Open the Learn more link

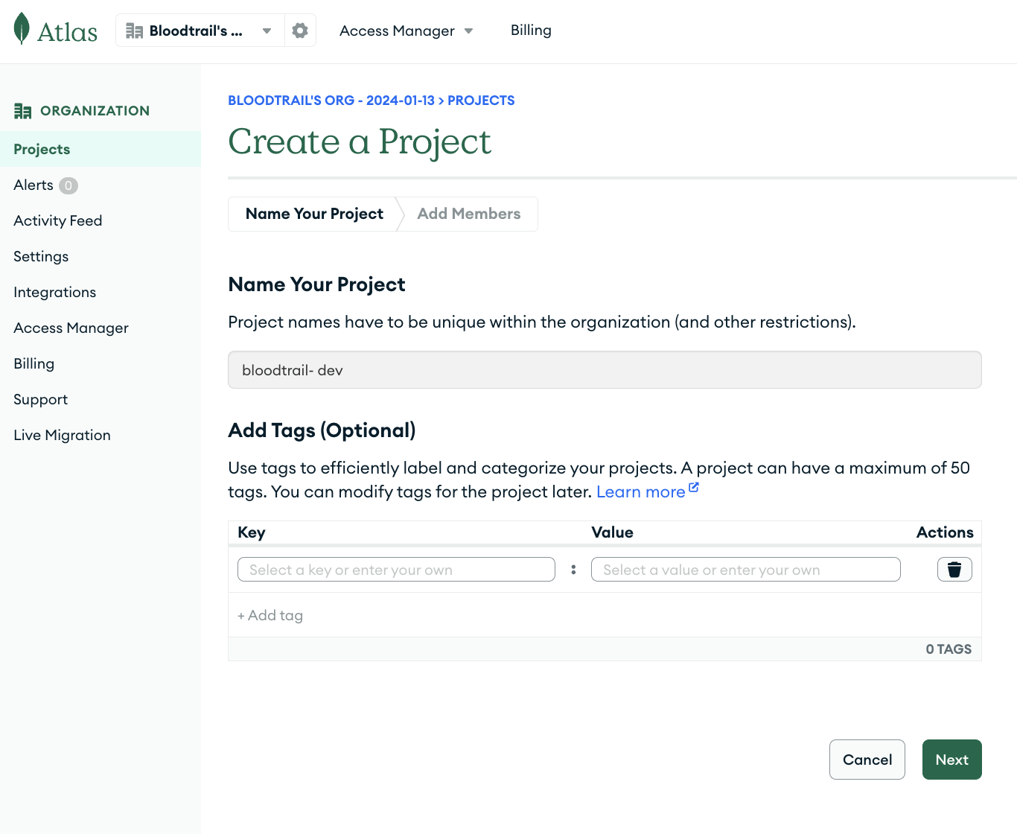[641, 491]
